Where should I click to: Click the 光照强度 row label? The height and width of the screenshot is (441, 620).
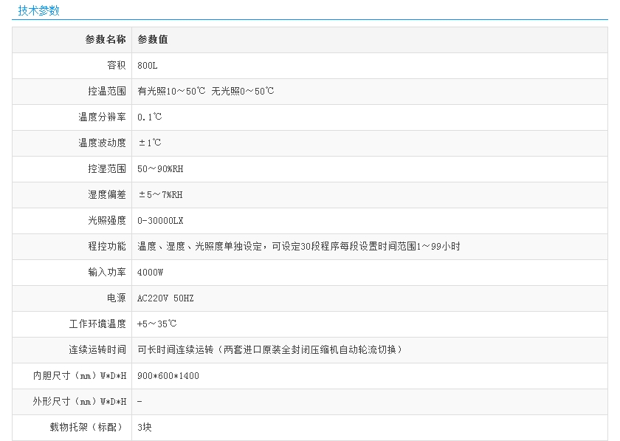pos(107,221)
